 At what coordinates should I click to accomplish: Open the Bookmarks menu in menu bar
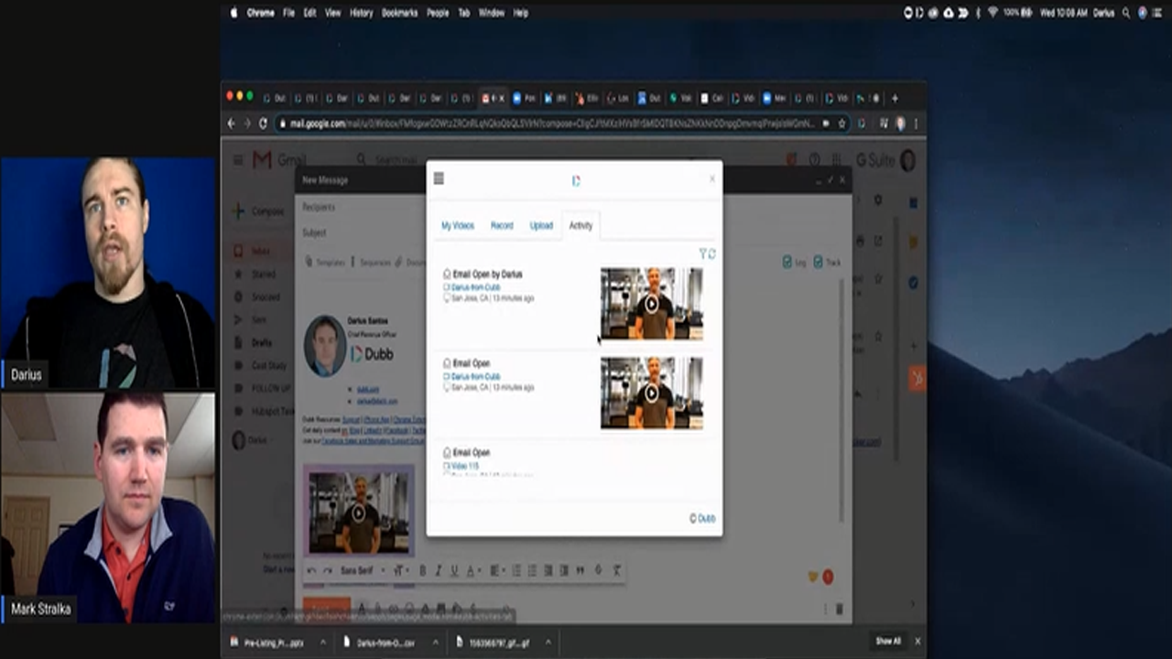coord(399,13)
